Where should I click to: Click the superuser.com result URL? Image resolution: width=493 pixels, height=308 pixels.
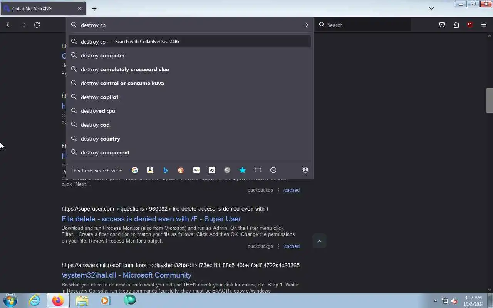pos(165,209)
